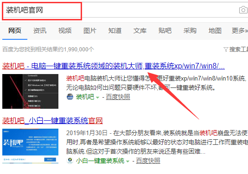Select the 知道 tab
248x174 pixels.
115,31
